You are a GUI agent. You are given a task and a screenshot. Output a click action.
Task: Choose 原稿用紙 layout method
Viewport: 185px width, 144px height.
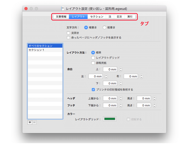click(93, 63)
